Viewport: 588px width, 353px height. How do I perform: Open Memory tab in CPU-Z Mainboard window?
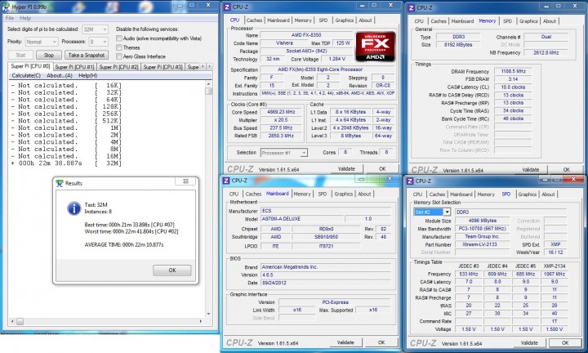[x=302, y=194]
